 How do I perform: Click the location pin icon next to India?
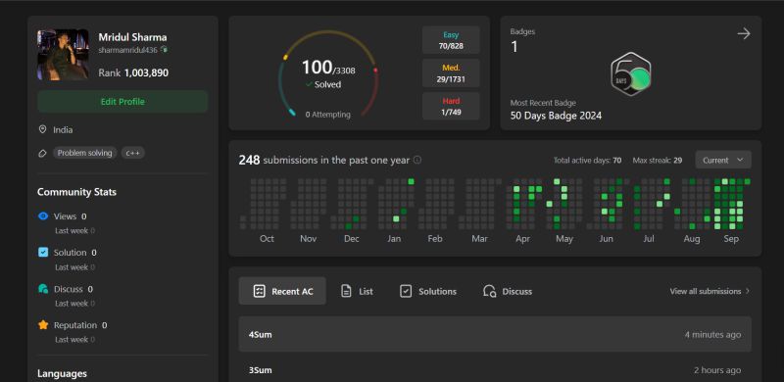tap(42, 129)
